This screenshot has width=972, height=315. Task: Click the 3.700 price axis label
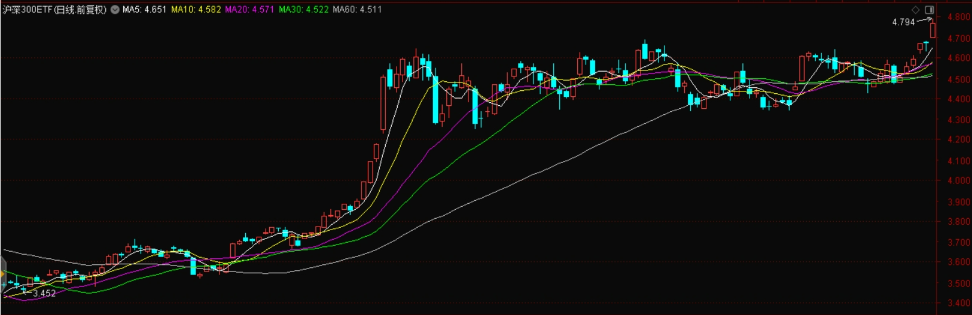click(x=959, y=243)
